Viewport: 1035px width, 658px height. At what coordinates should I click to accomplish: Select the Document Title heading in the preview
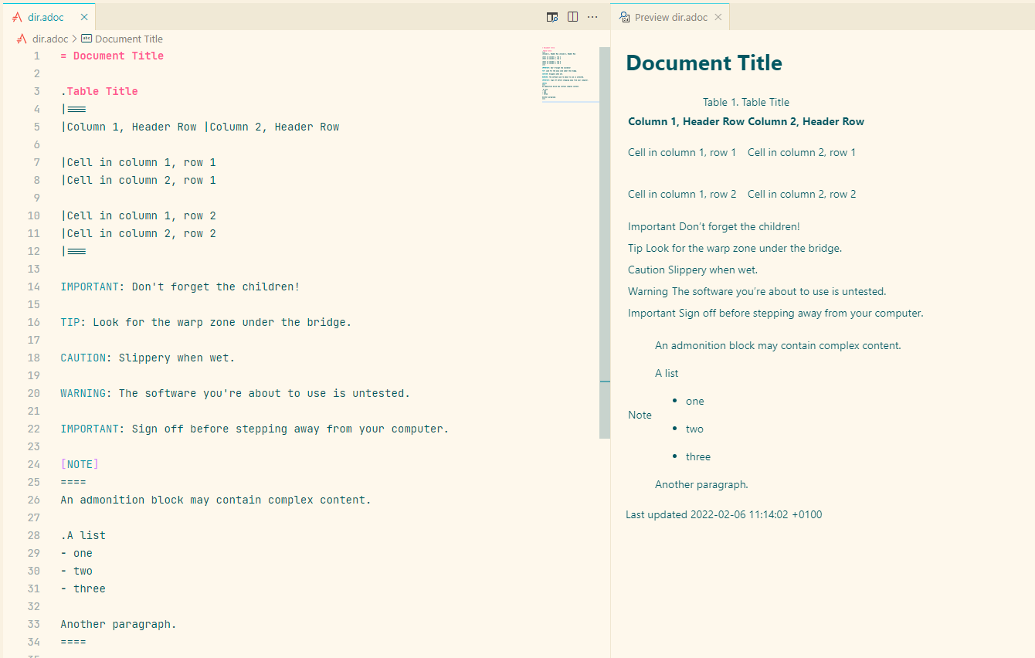coord(704,63)
